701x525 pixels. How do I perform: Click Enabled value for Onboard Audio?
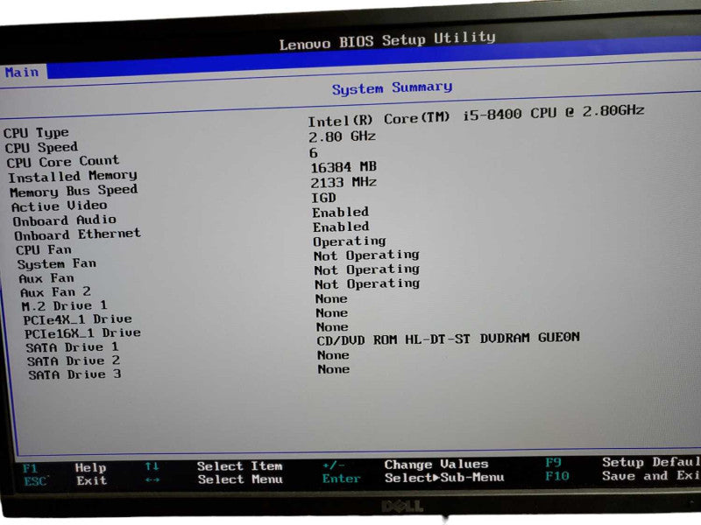pyautogui.click(x=341, y=212)
